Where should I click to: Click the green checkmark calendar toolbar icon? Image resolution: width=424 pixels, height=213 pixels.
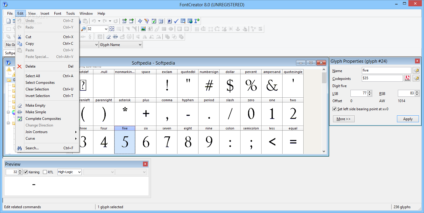154,21
